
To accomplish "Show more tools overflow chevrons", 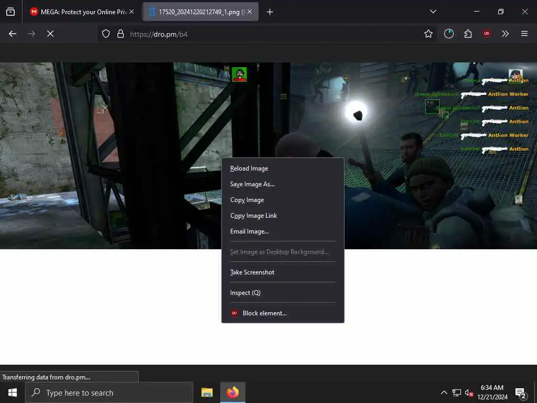I will pos(505,34).
